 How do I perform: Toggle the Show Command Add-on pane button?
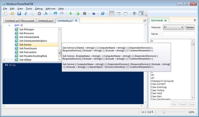point(141,13)
